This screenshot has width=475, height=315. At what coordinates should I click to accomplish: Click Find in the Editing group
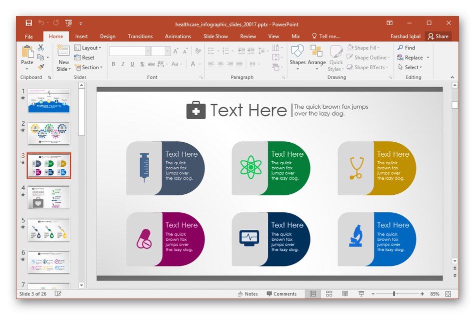(x=406, y=48)
